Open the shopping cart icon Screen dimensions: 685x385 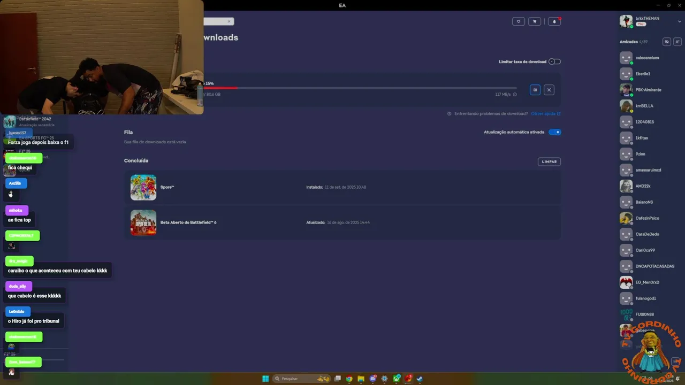pyautogui.click(x=534, y=21)
